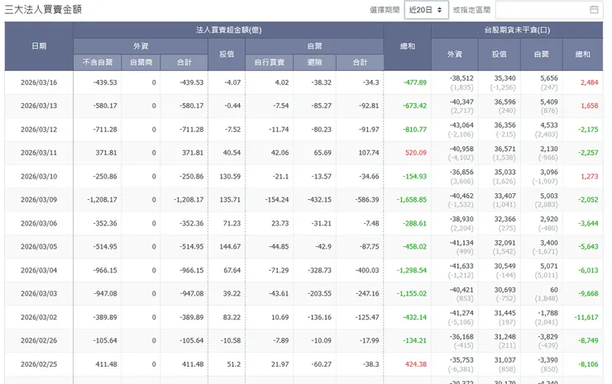Select the 2026/03/10 date cell

pos(39,177)
